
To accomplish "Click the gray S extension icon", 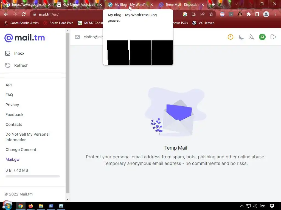I will pos(231,14).
